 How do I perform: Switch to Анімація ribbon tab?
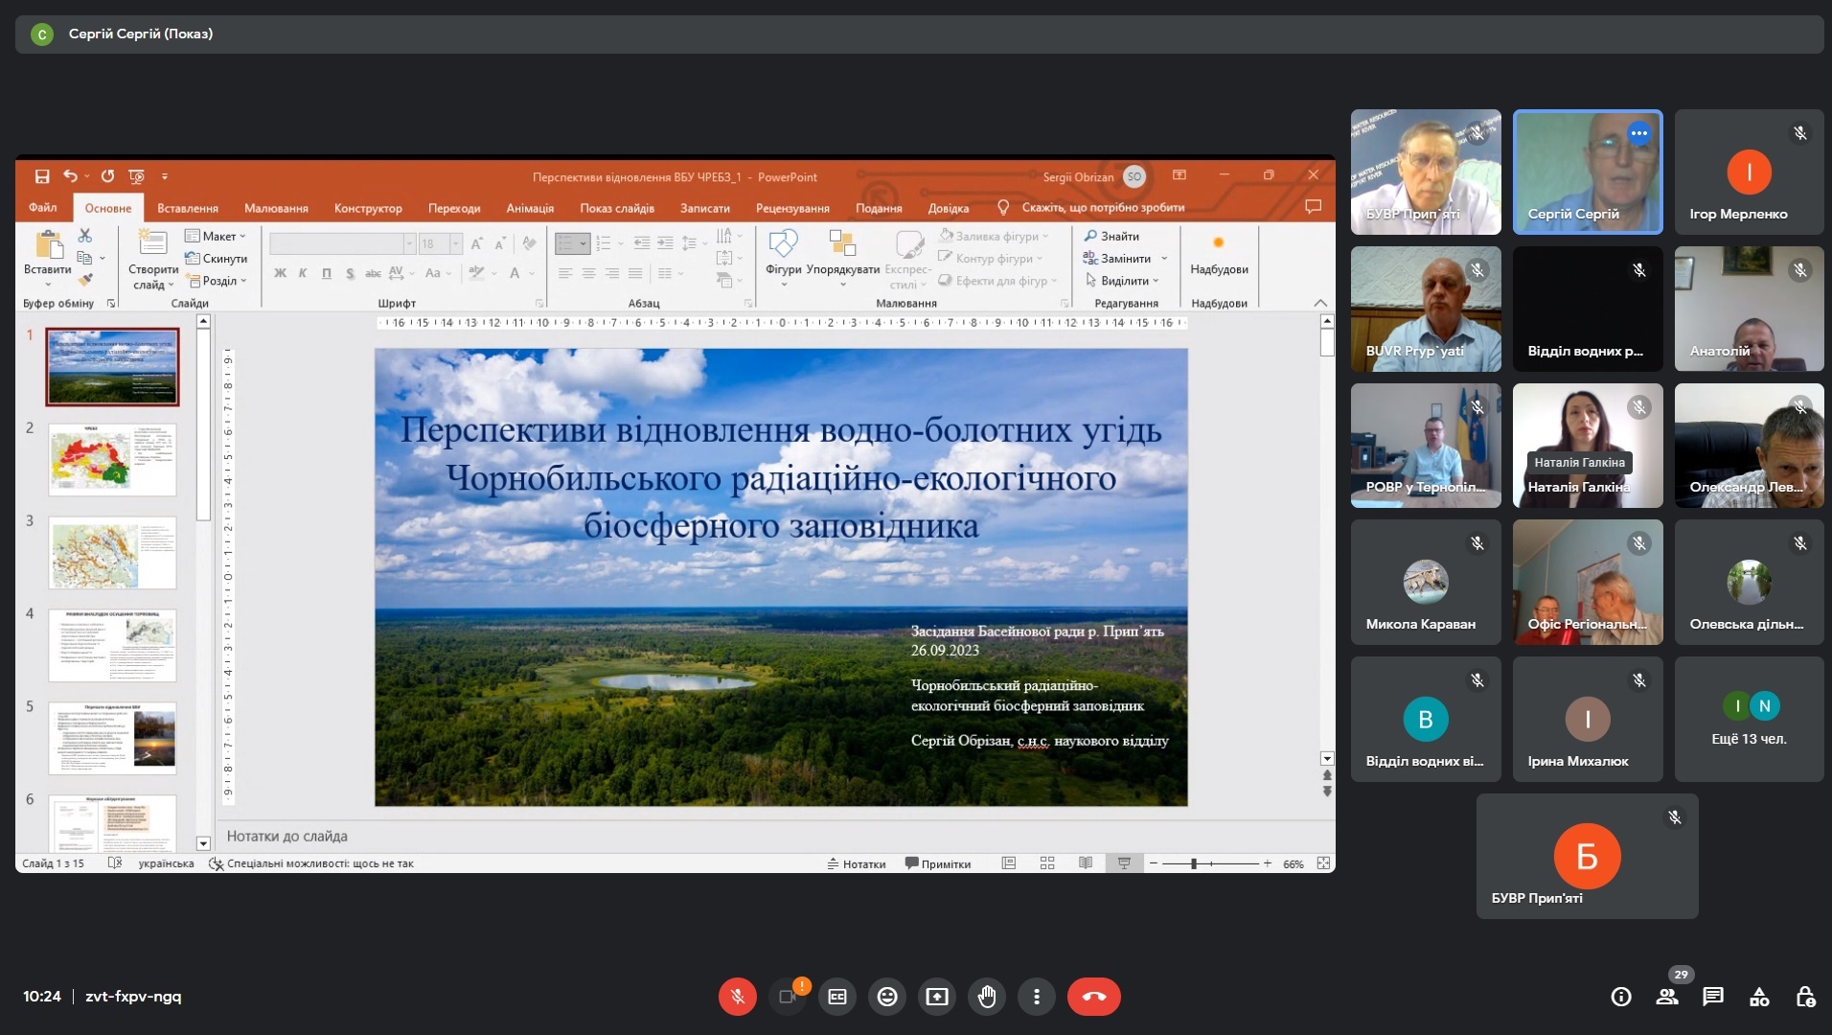(530, 208)
